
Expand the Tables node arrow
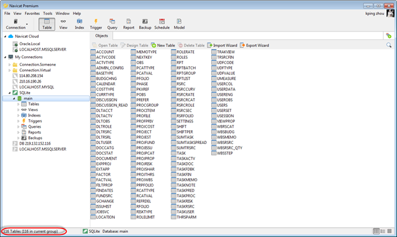pos(18,104)
